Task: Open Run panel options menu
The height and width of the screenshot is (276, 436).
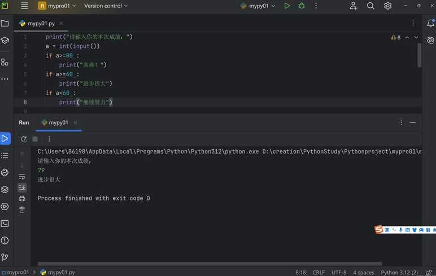Action: click(x=401, y=122)
